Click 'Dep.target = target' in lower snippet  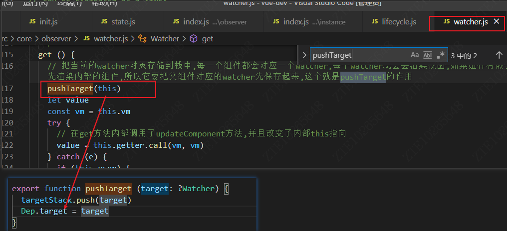pyautogui.click(x=65, y=211)
